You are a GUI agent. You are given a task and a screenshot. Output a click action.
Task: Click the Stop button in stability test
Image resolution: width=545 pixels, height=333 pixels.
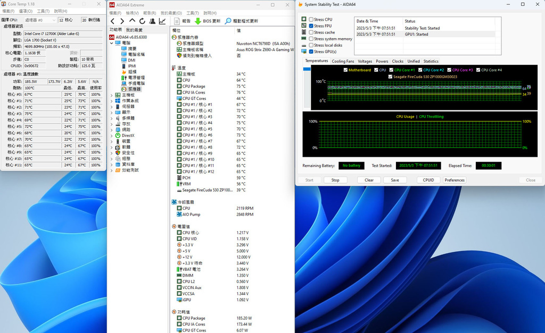pyautogui.click(x=335, y=180)
